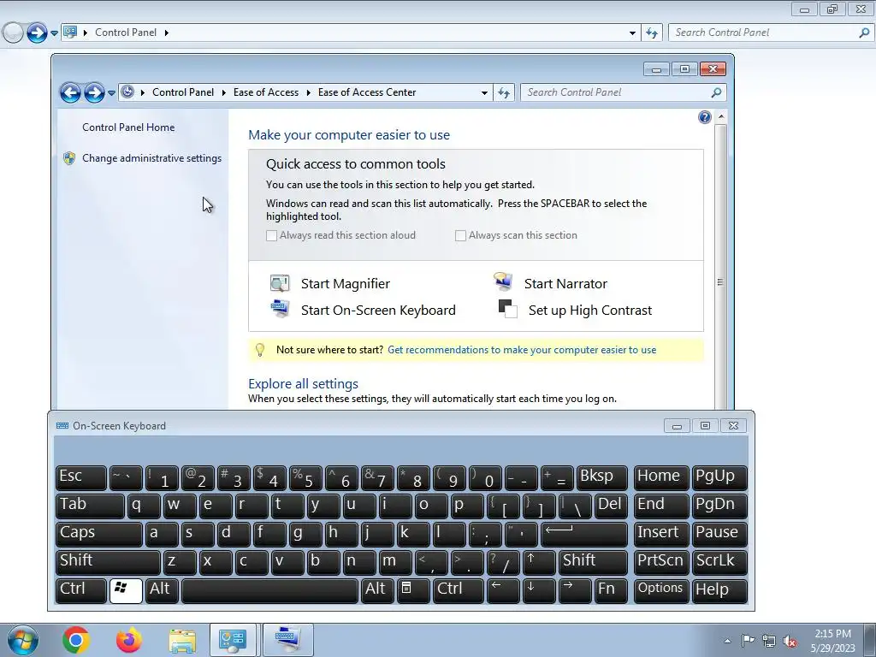Expand address dropdown in background Control Panel

tap(632, 33)
